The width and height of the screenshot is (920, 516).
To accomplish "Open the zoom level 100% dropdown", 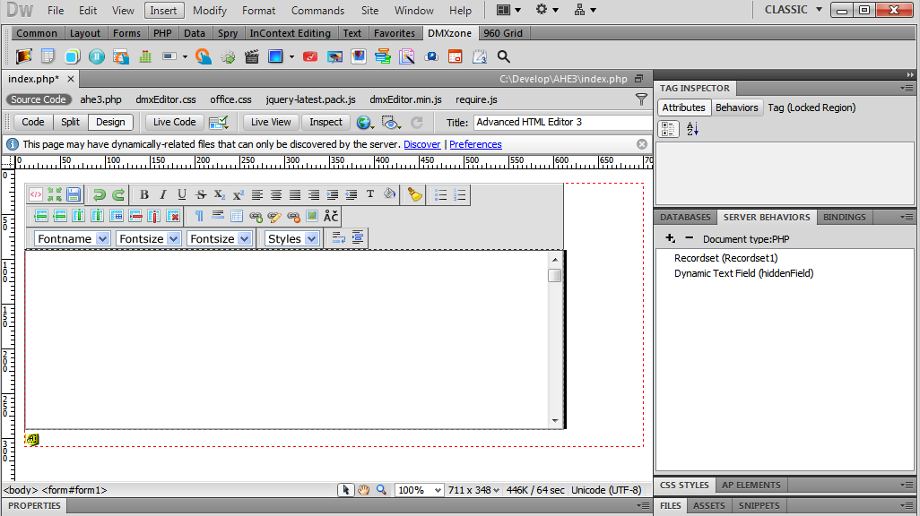I will point(419,490).
